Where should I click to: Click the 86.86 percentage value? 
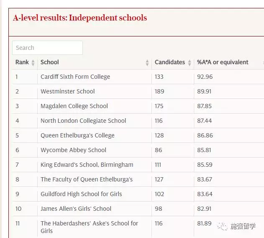[205, 136]
